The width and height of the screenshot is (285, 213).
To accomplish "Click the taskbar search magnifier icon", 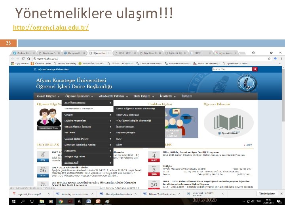I will 23,201.
